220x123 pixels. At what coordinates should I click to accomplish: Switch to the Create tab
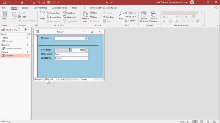(x=25, y=8)
